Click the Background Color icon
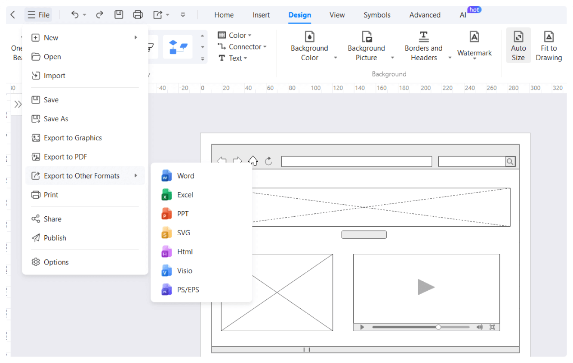Viewport: 573px width, 363px height. click(x=309, y=37)
